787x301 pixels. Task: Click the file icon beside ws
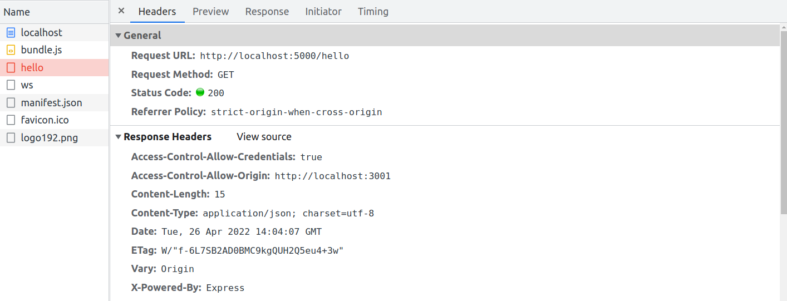[x=11, y=85]
